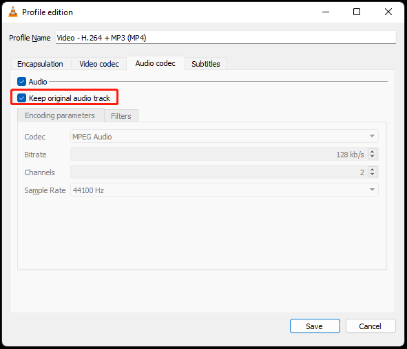Focus the Profile Name text field
407x349 pixels.
(226, 38)
